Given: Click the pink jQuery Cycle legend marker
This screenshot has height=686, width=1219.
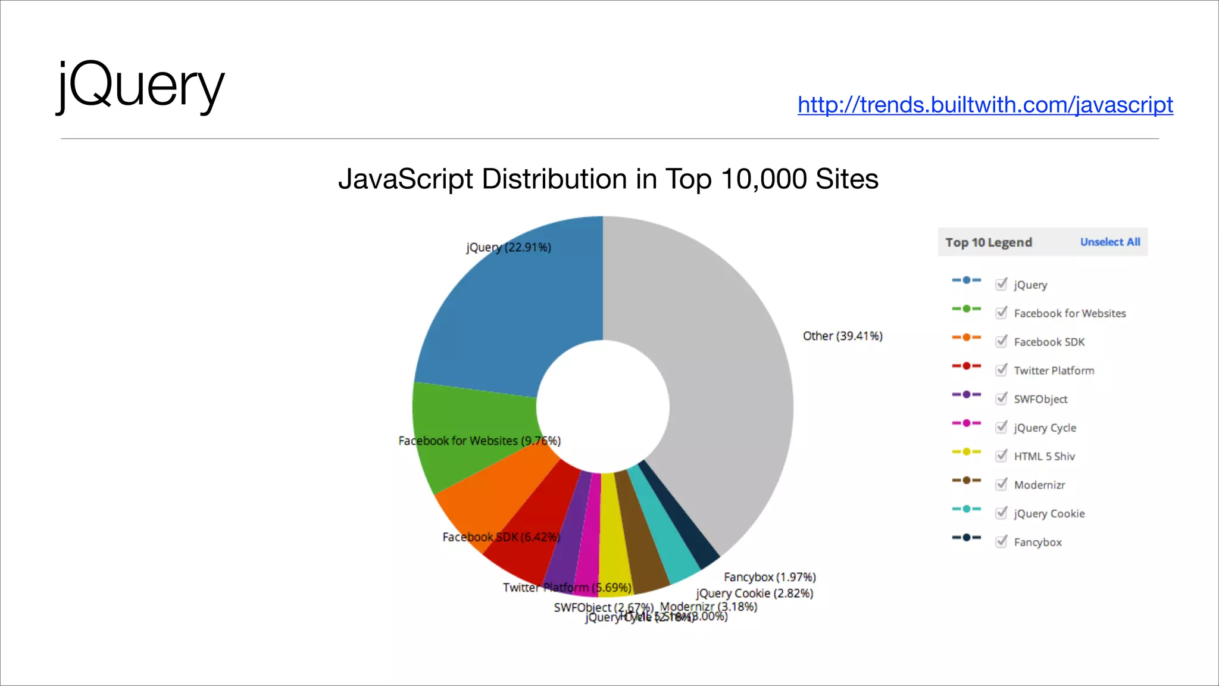Looking at the screenshot, I should coord(966,423).
